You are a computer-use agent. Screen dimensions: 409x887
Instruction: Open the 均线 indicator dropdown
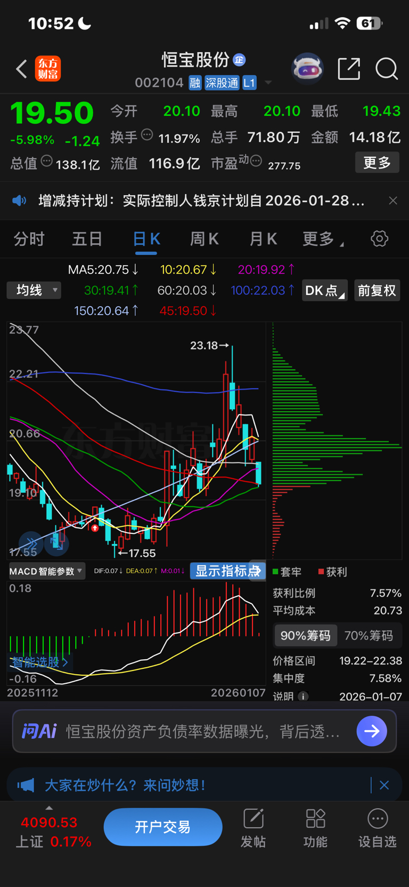point(34,290)
